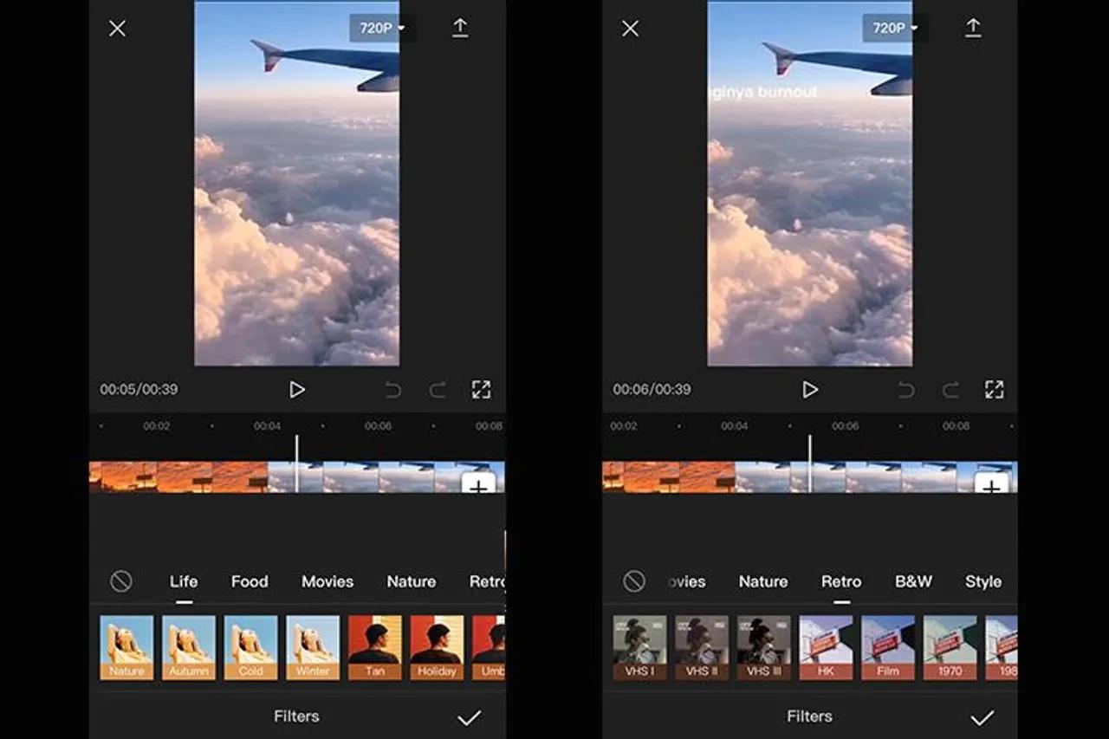Tap the video preview in the left screen
This screenshot has width=1109, height=739.
pos(297,184)
